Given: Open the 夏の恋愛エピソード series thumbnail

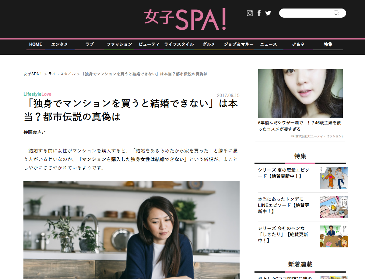Looking at the screenshot, I should [334, 178].
